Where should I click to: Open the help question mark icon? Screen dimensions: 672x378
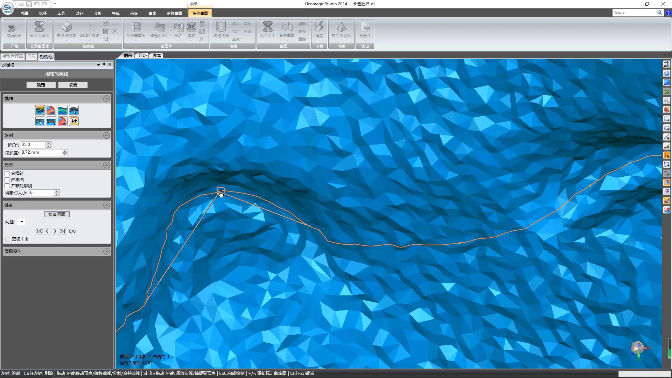(x=668, y=13)
